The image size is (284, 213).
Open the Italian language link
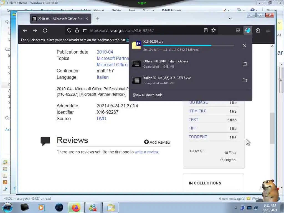(x=103, y=77)
